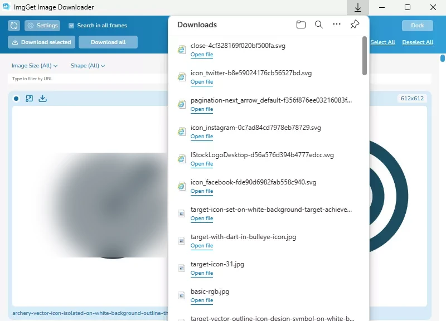Click jpg icon beside target-icon-31 entry

coord(182,268)
